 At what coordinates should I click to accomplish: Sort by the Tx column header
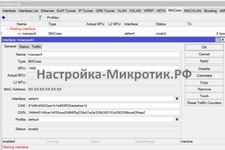(206, 24)
